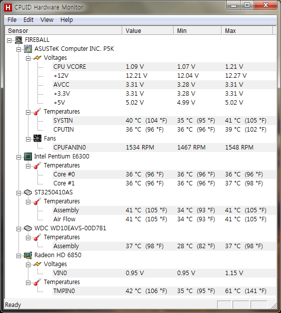Collapse the ST3250410AS drive node
This screenshot has height=313, width=281.
(x=18, y=193)
